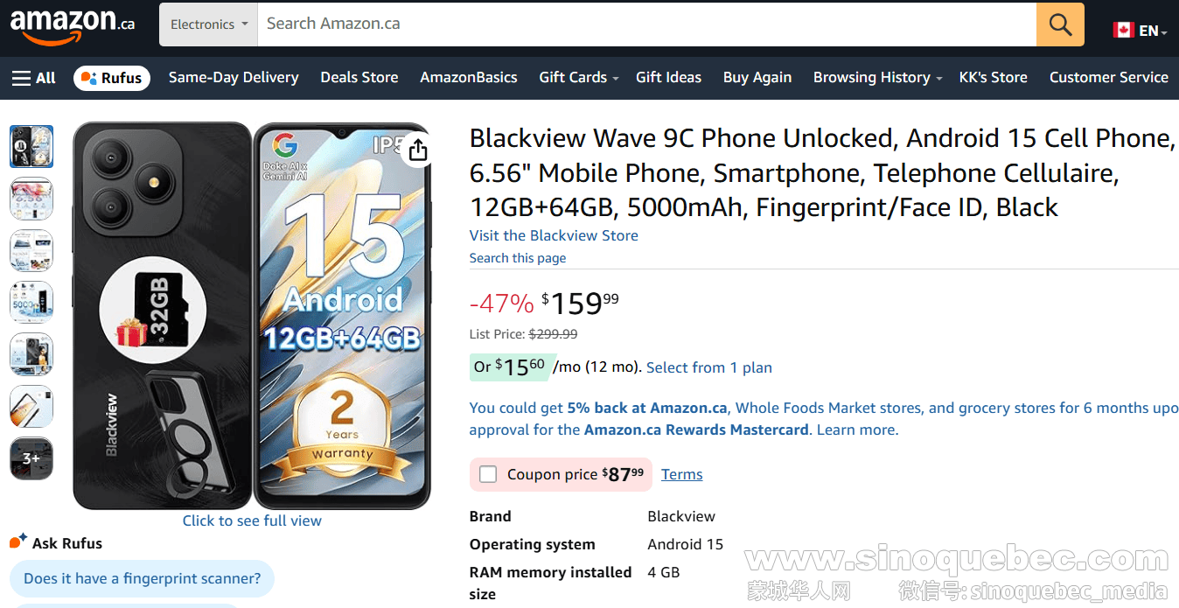
Task: Click the share icon on product image
Action: [x=417, y=150]
